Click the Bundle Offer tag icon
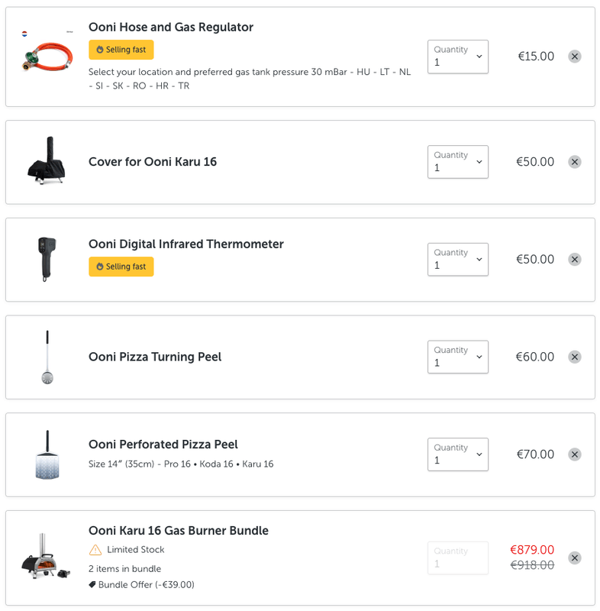The image size is (600, 611). (x=92, y=585)
